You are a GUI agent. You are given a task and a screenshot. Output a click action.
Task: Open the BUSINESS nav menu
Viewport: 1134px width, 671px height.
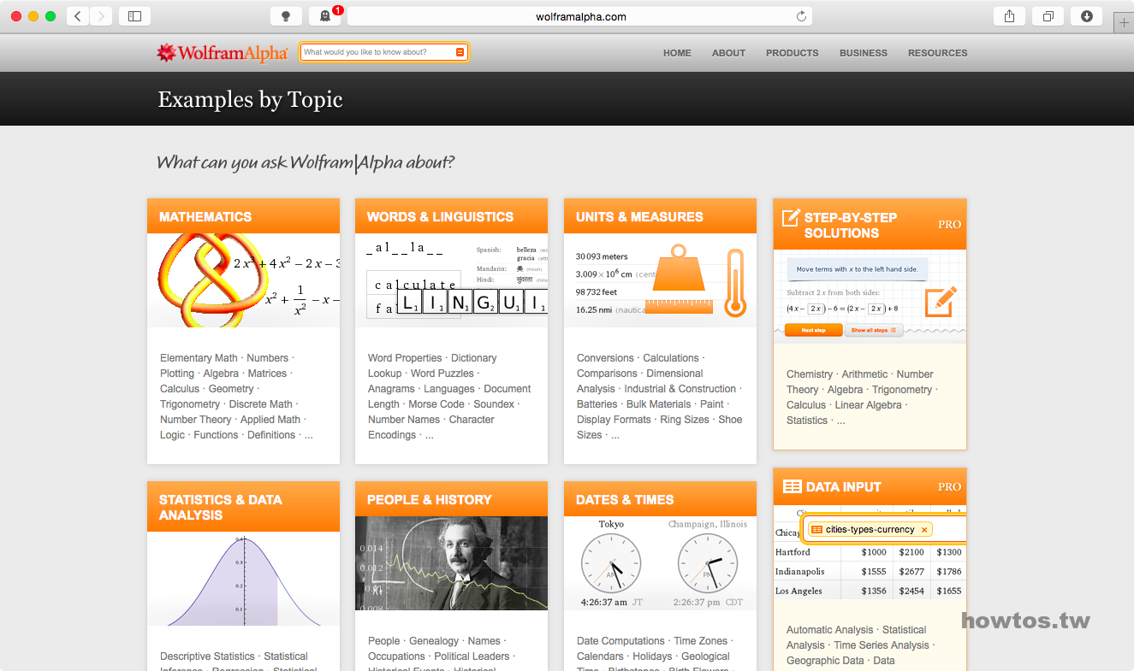863,53
